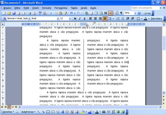Open the Ajuda menu
Screen dimensions: 166x115
click(x=93, y=8)
